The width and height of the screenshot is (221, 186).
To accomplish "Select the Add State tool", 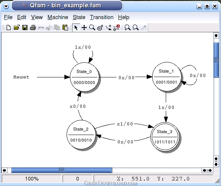I will [100, 28].
